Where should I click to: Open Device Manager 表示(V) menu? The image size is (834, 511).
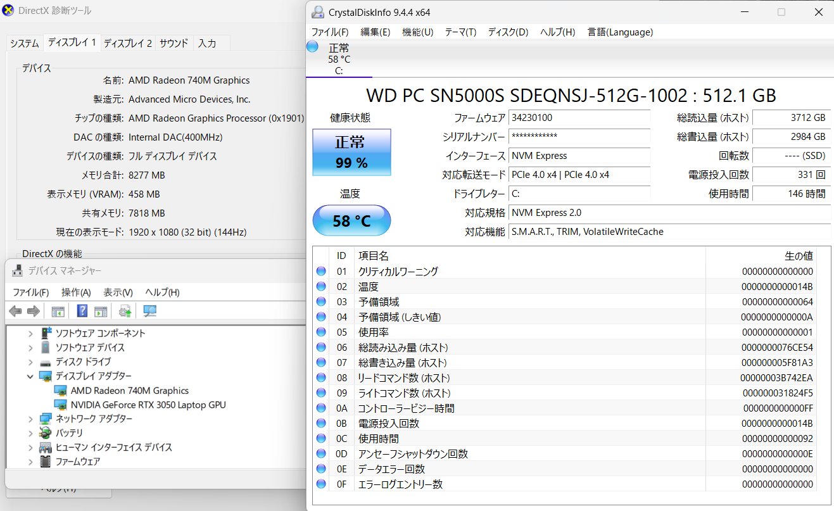118,292
